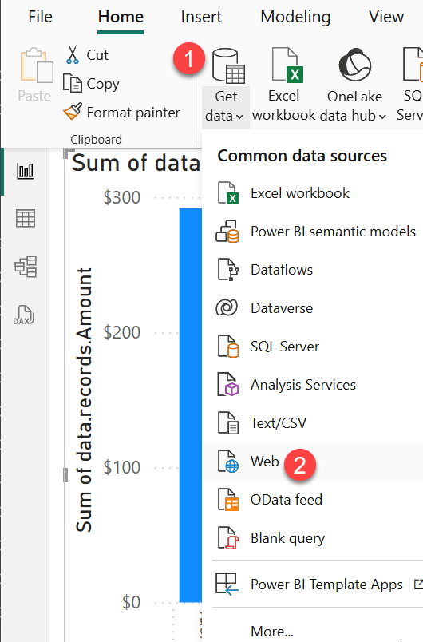Screen dimensions: 423x642
Task: Go to the View tab
Action: (x=385, y=17)
